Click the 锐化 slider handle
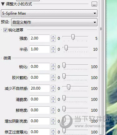The height and width of the screenshot is (135, 117). tap(64, 65)
